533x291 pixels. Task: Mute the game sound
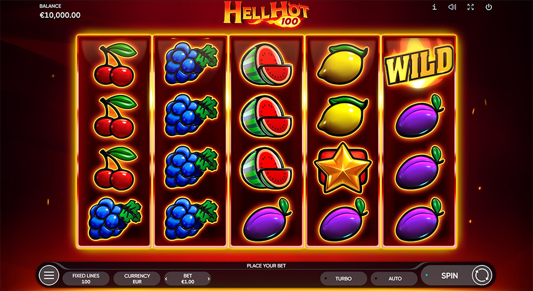tap(452, 7)
